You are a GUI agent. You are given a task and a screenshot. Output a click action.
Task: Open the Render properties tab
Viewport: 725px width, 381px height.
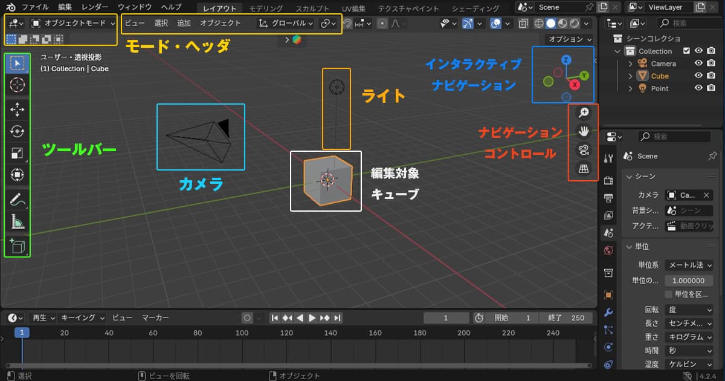[x=608, y=180]
